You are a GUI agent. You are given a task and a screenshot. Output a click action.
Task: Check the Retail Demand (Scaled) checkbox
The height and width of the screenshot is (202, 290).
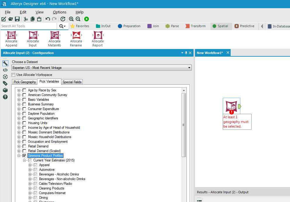click(24, 151)
